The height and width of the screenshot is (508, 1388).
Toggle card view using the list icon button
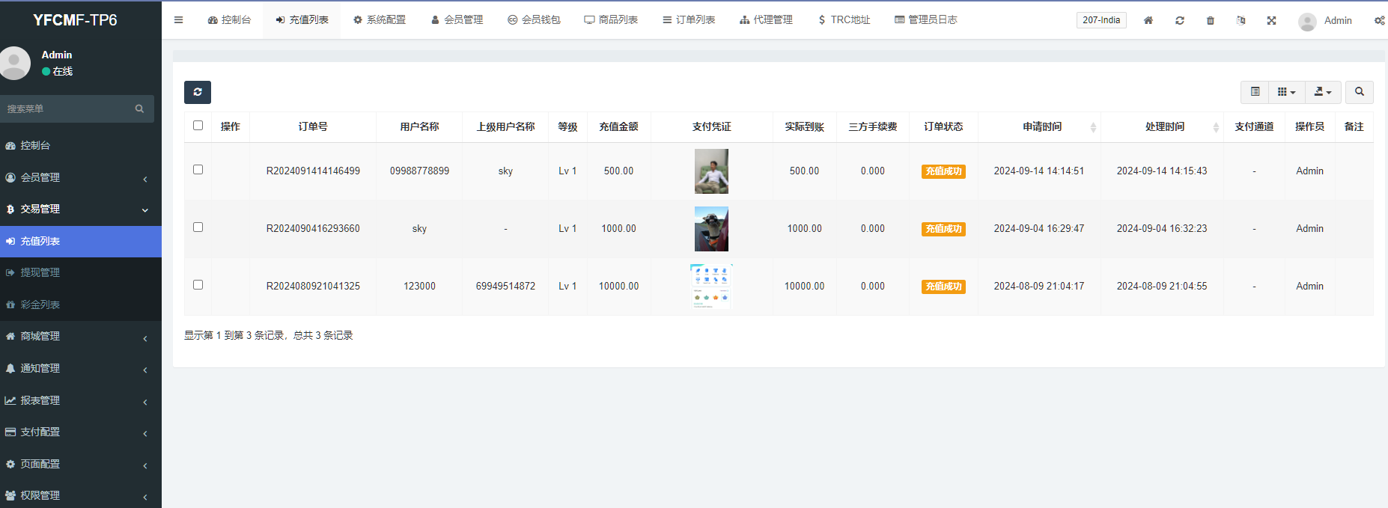pos(1255,92)
